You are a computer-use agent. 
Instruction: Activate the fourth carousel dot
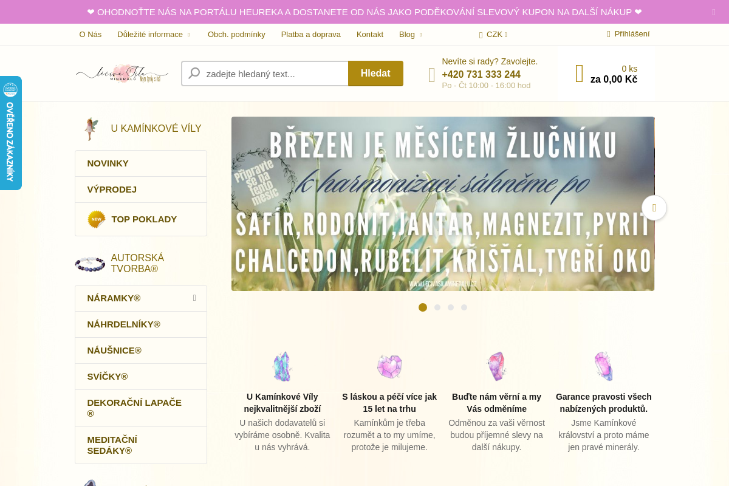pyautogui.click(x=464, y=307)
